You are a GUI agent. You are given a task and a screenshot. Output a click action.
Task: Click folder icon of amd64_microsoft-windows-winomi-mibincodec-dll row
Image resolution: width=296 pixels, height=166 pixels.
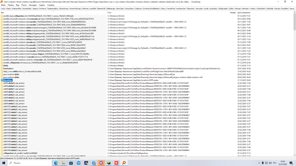pos(2,60)
